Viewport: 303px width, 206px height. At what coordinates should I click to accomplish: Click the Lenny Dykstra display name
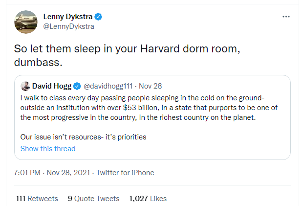pyautogui.click(x=68, y=17)
